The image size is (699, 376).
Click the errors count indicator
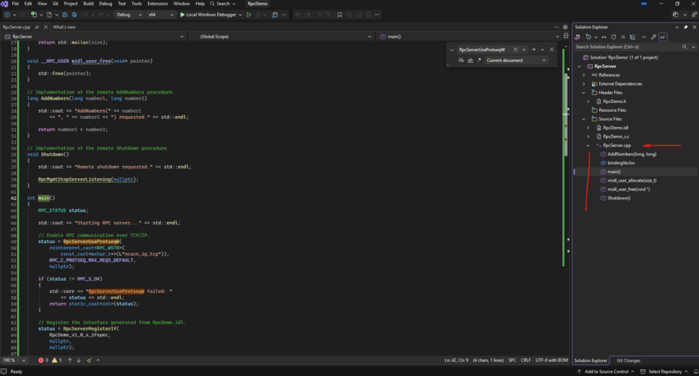pos(43,360)
